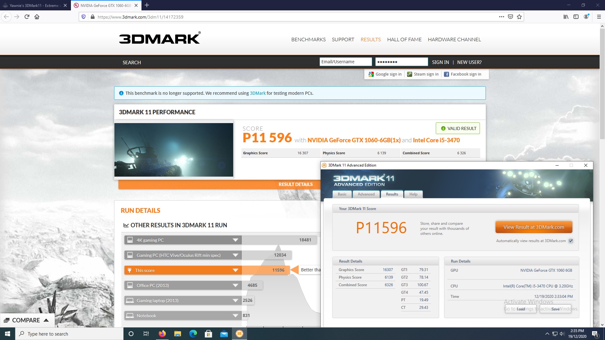Open a new browser tab

tap(147, 5)
